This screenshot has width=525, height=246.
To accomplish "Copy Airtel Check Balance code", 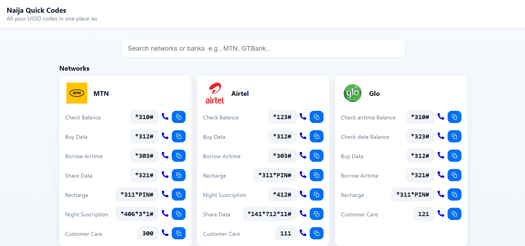I will click(317, 117).
